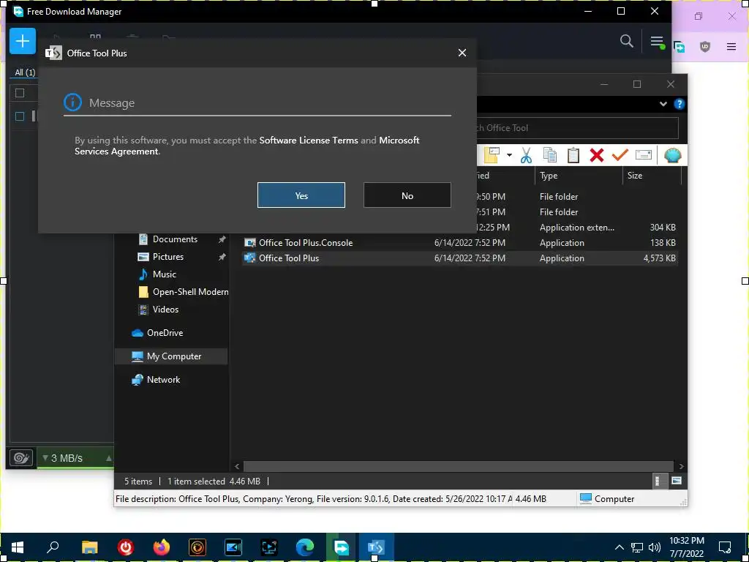Click the scroll-left arrow in the Explorer file list
Image resolution: width=749 pixels, height=562 pixels.
click(237, 466)
